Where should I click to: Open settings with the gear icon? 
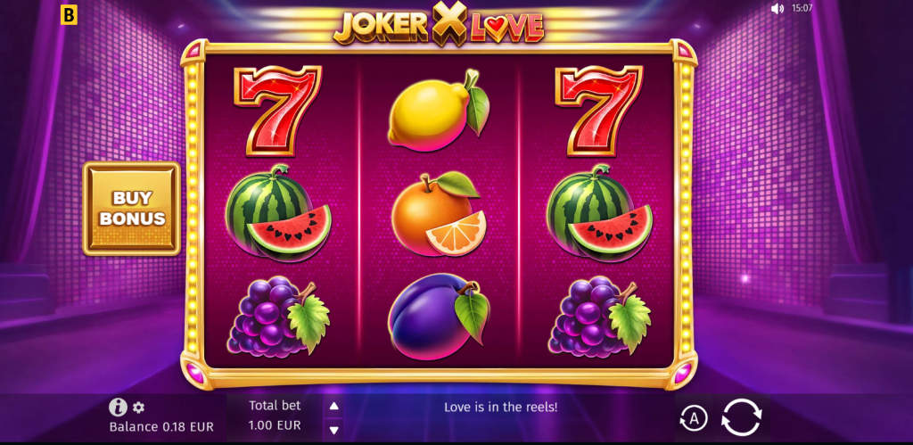(x=138, y=408)
